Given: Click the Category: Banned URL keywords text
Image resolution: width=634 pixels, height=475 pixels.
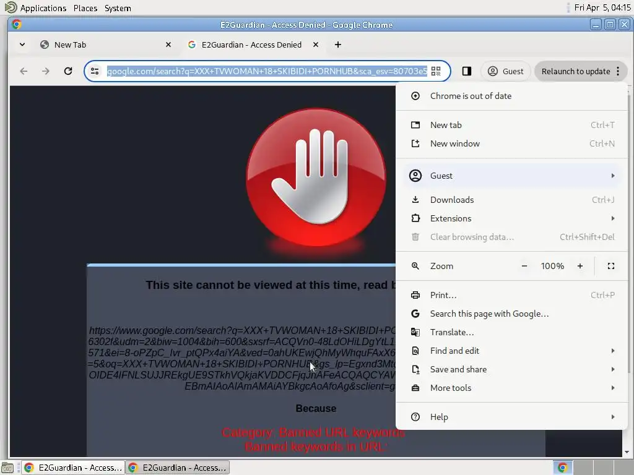Looking at the screenshot, I should pyautogui.click(x=313, y=432).
